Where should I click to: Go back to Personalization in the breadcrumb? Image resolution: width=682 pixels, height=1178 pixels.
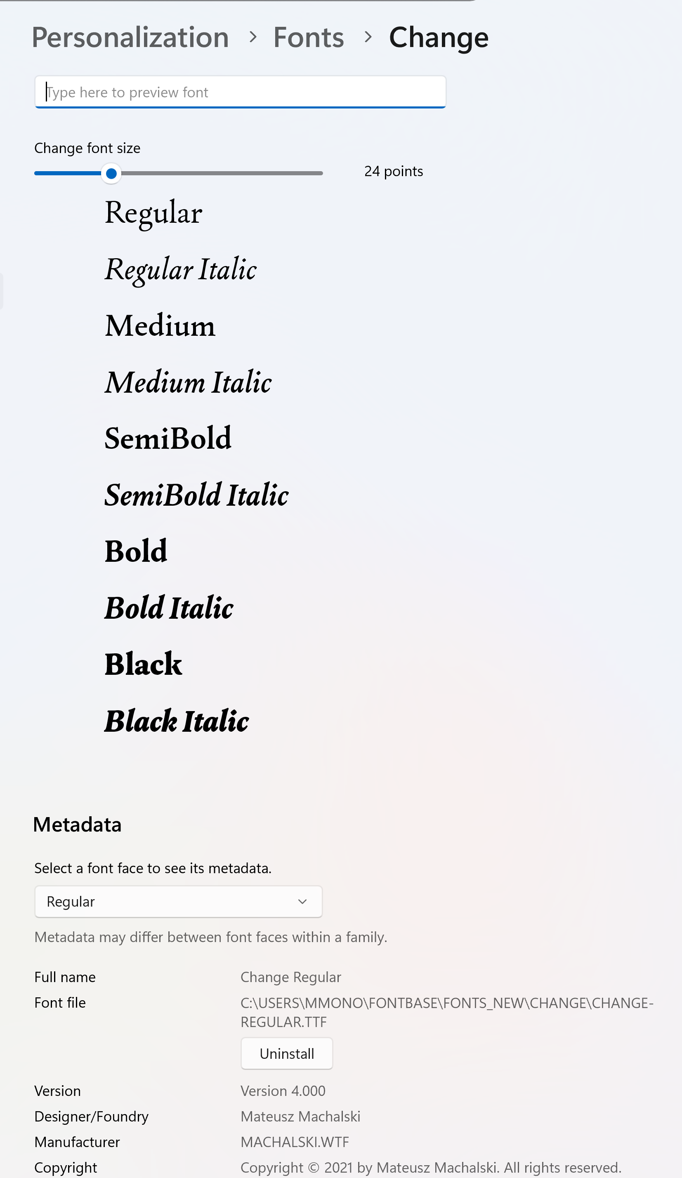pos(130,38)
